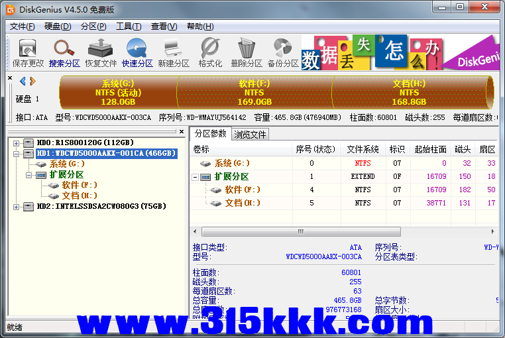This screenshot has width=505, height=338.
Task: Open the 查看(V) menu
Action: pos(164,27)
